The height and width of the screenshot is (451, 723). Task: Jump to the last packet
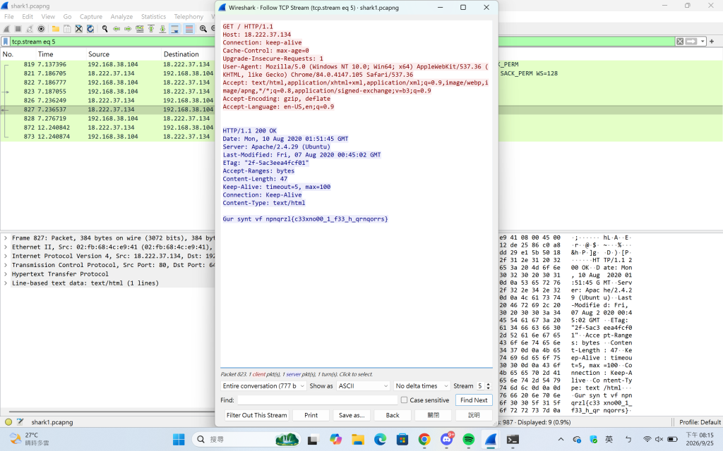click(x=162, y=28)
